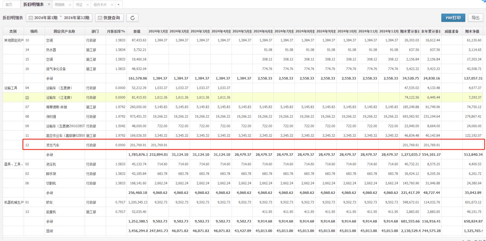Click the 2024年12月 column header
The height and width of the screenshot is (241, 486).
tap(389, 31)
